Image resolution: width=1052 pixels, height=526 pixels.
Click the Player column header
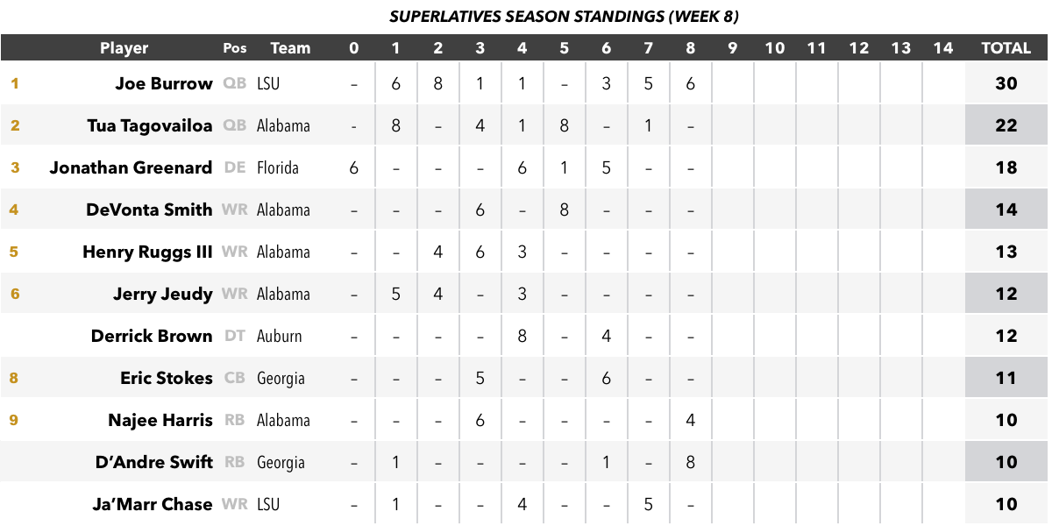pos(124,48)
